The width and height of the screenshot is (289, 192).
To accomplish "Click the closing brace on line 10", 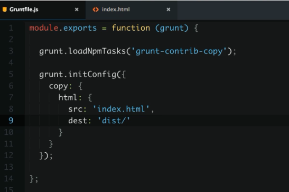I will point(60,132).
